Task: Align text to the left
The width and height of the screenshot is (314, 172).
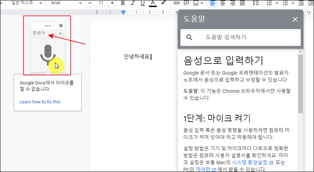Action: click(x=213, y=3)
